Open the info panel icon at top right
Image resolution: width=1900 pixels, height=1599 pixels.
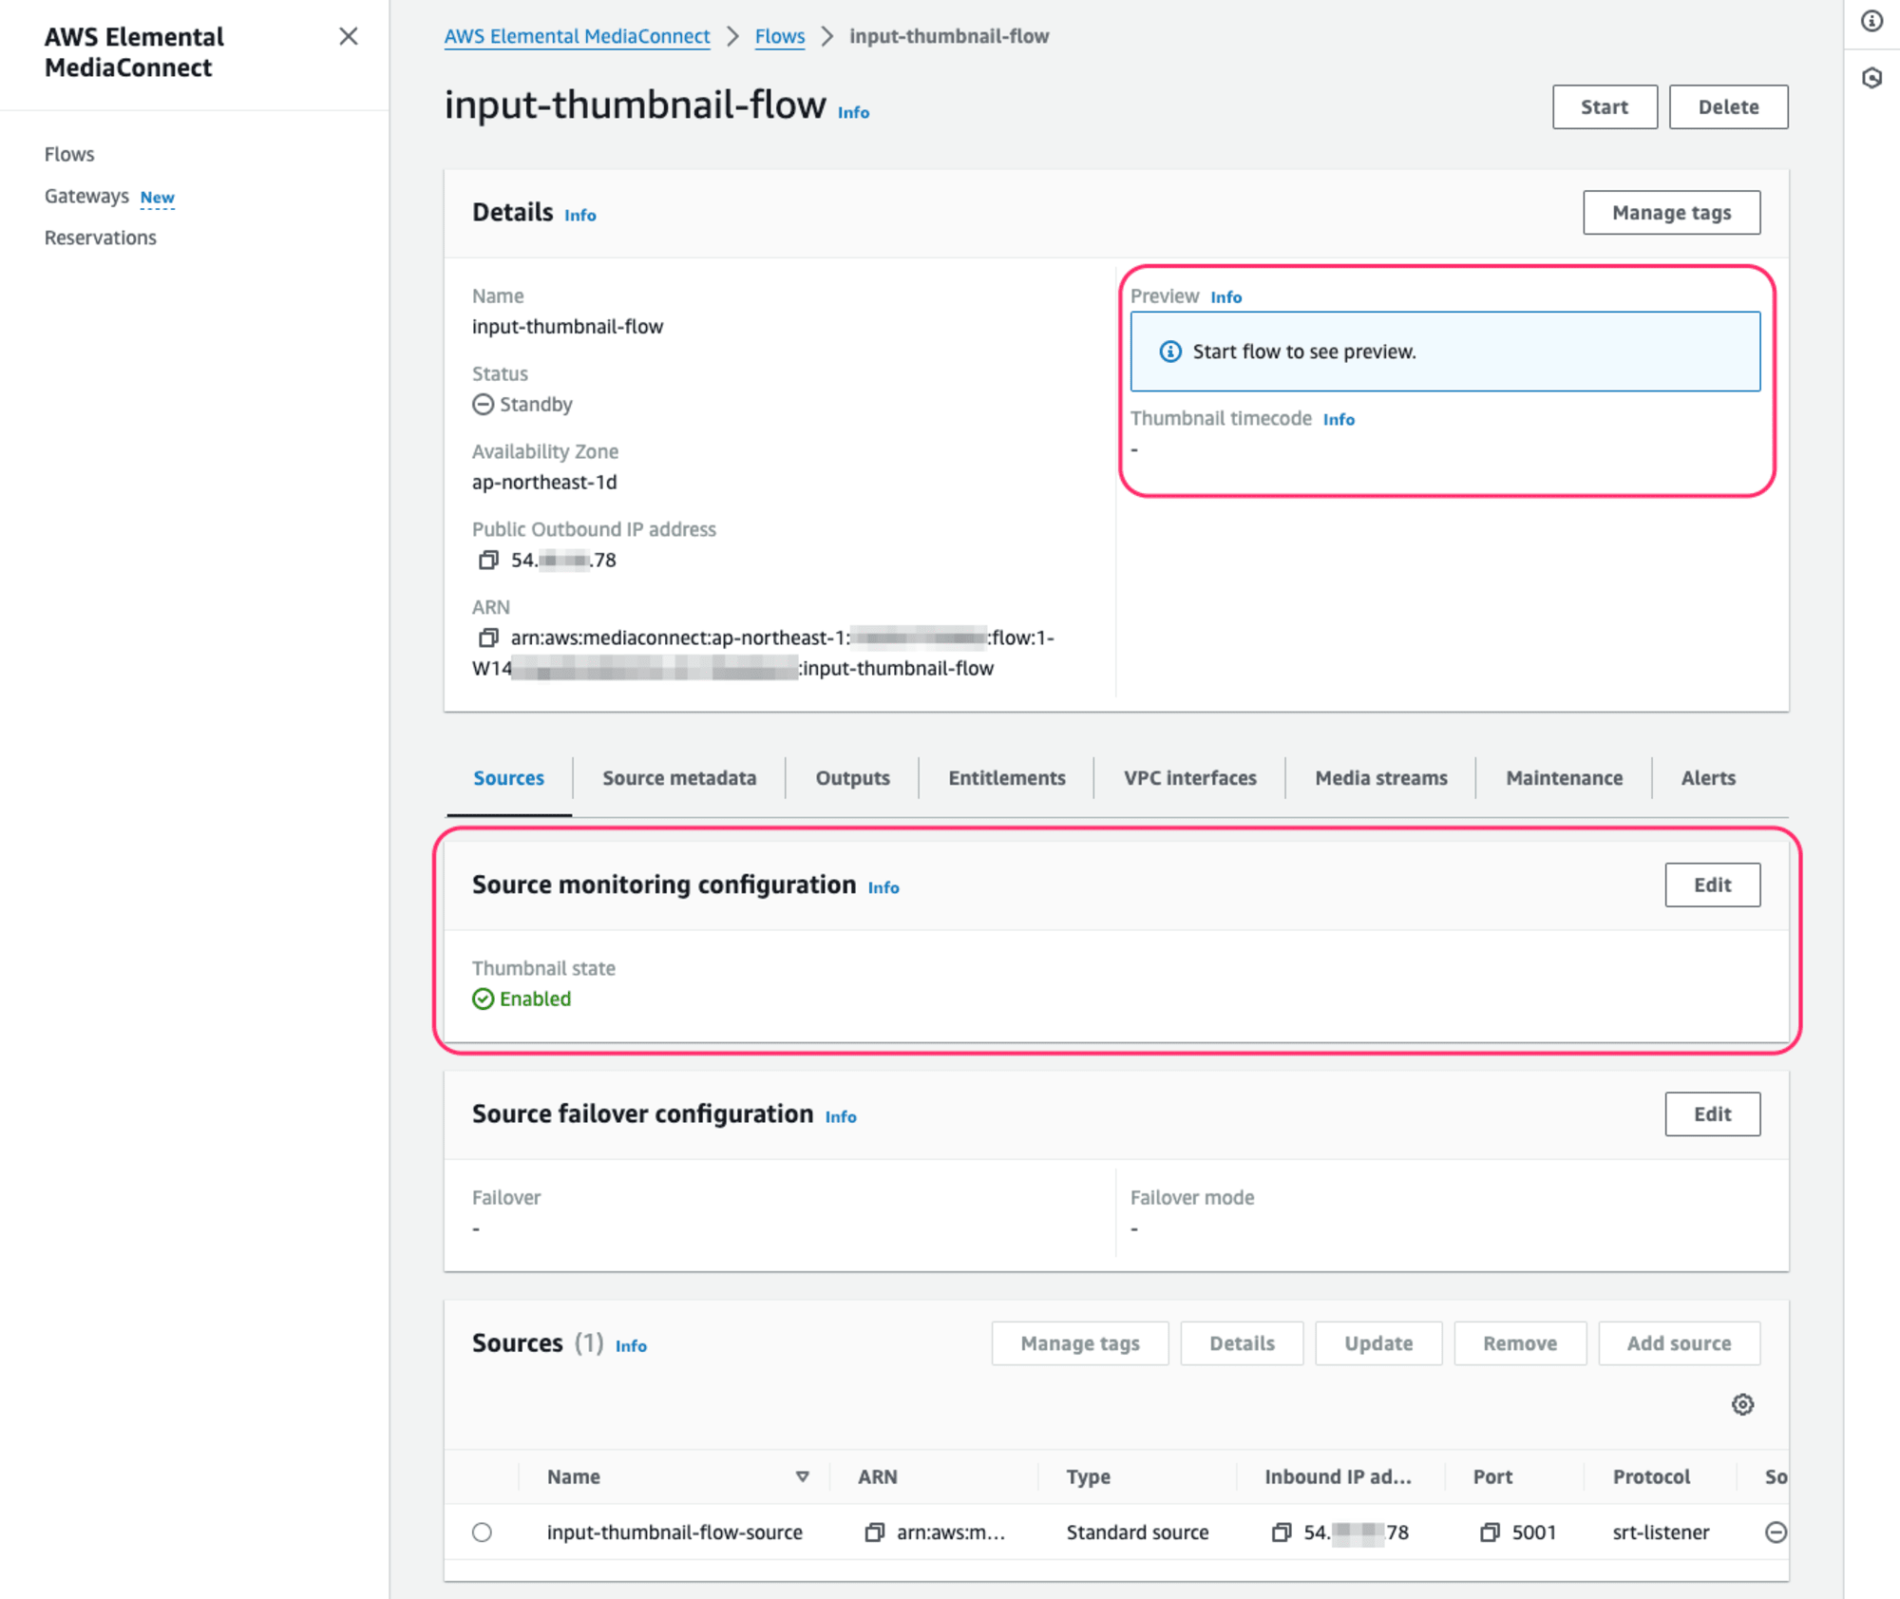pos(1871,21)
